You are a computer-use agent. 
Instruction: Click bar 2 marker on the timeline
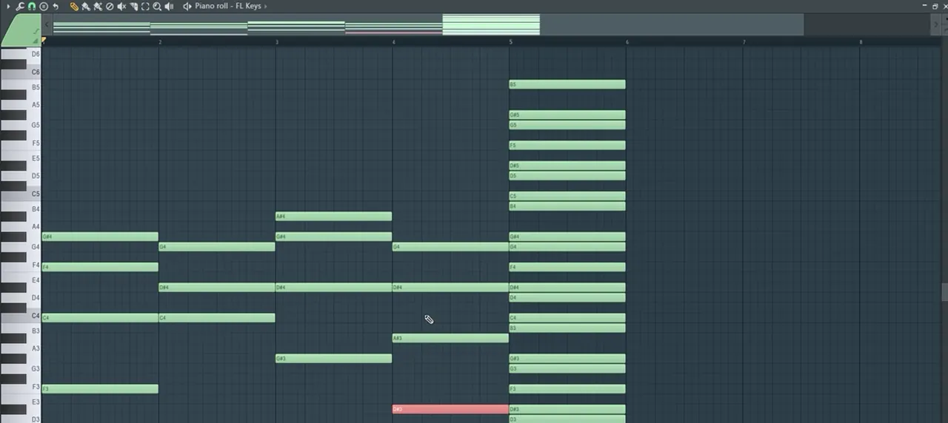click(x=160, y=42)
